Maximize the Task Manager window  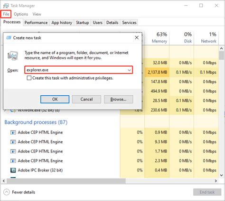point(201,6)
